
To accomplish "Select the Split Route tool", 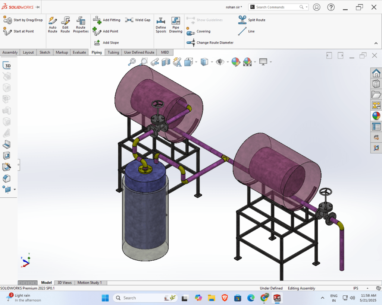I will tap(252, 20).
